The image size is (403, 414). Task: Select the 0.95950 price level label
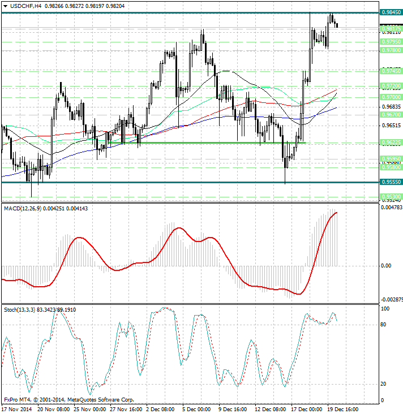pyautogui.click(x=391, y=159)
